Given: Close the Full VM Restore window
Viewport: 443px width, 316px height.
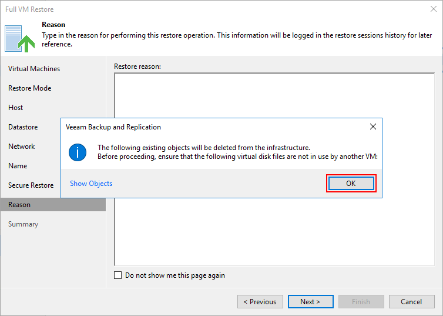Looking at the screenshot, I should coord(434,9).
